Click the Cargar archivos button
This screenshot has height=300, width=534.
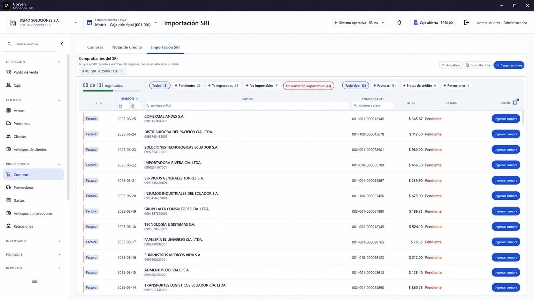click(509, 65)
